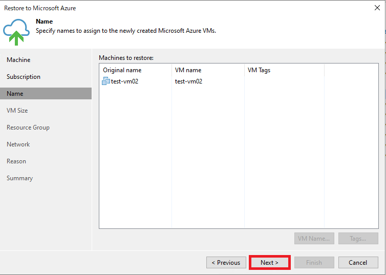Select test-vm02 in VM name column
Screen dimensions: 386x275
[188, 81]
